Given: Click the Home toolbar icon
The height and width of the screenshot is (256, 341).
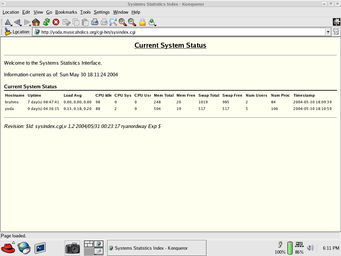Looking at the screenshot, I should [36, 22].
